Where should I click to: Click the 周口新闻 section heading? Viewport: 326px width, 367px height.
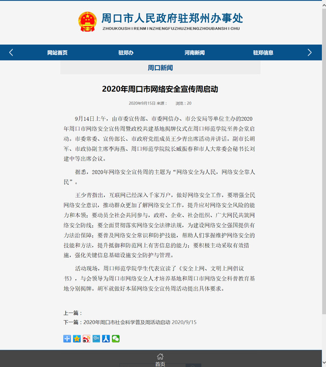tap(160, 68)
